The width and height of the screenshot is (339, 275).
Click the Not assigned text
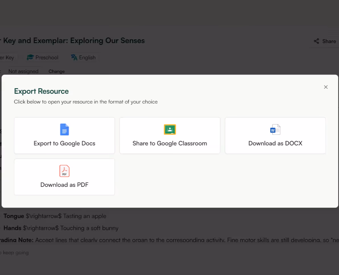(x=23, y=71)
